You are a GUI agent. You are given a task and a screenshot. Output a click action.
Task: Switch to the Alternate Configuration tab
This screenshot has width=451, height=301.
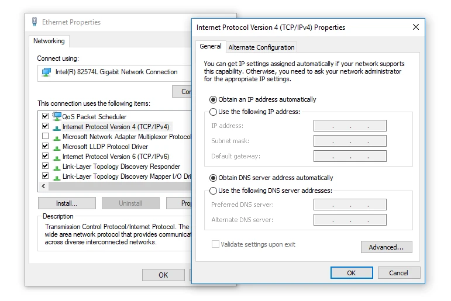261,47
